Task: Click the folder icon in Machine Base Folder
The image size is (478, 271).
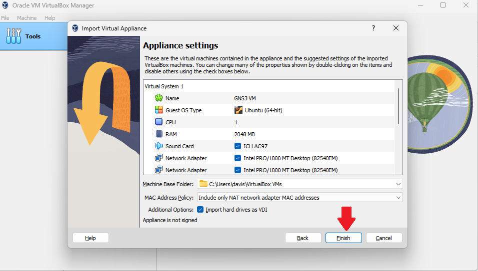Action: tap(203, 183)
